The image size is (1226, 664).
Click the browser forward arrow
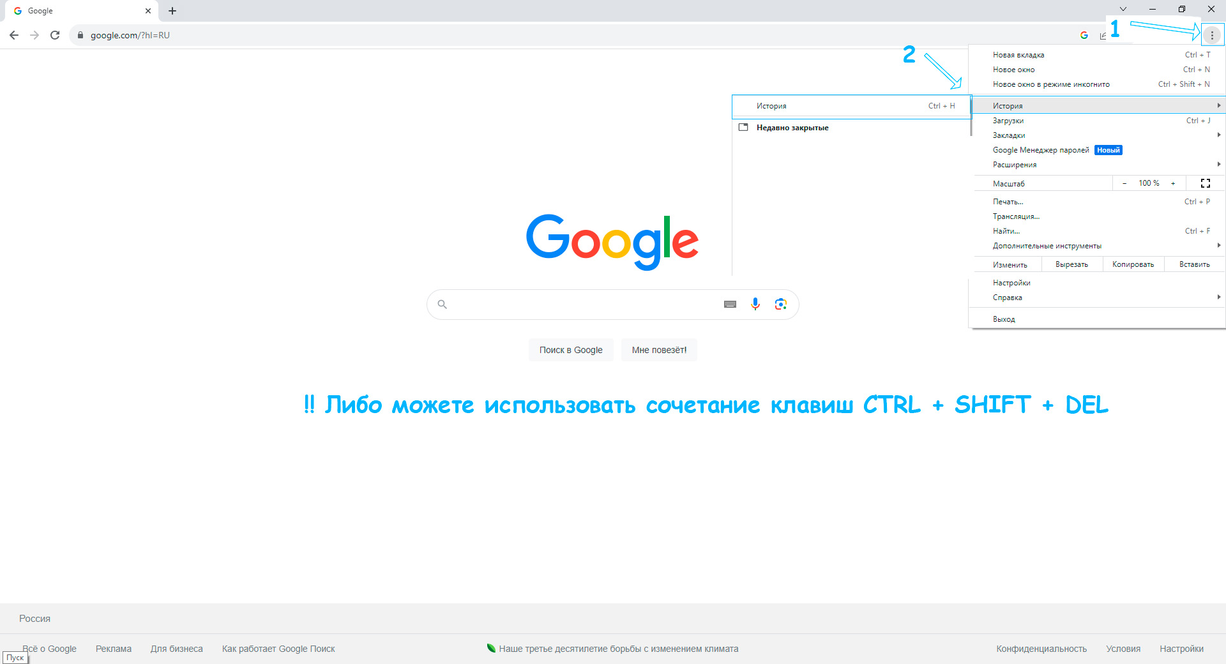(x=34, y=35)
